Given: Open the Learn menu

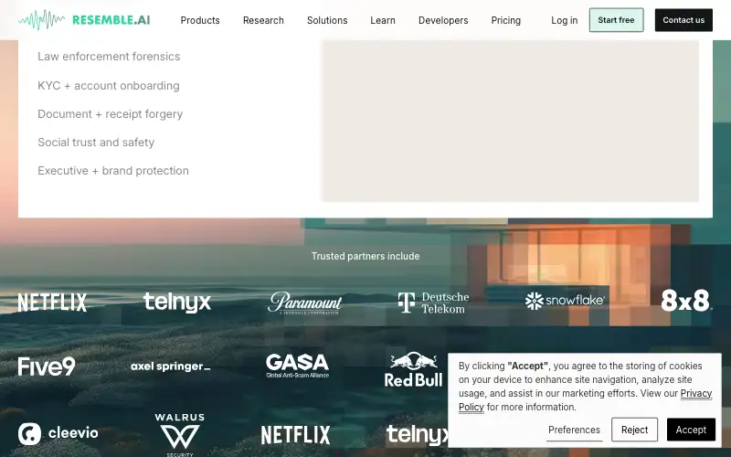Looking at the screenshot, I should tap(383, 20).
